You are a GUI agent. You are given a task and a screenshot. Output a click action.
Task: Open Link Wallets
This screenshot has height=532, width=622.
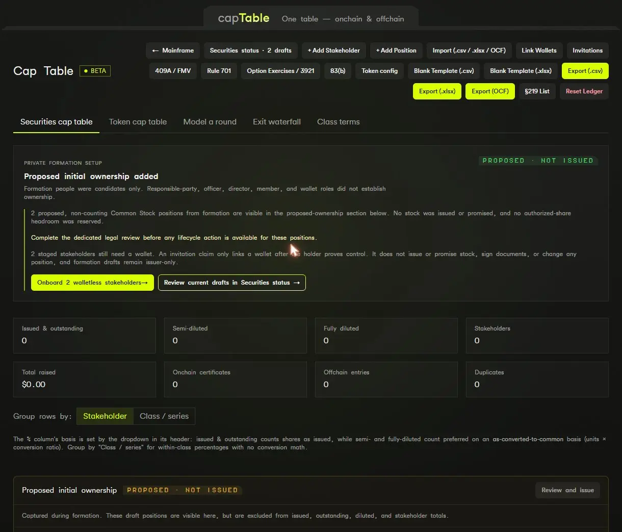[539, 50]
